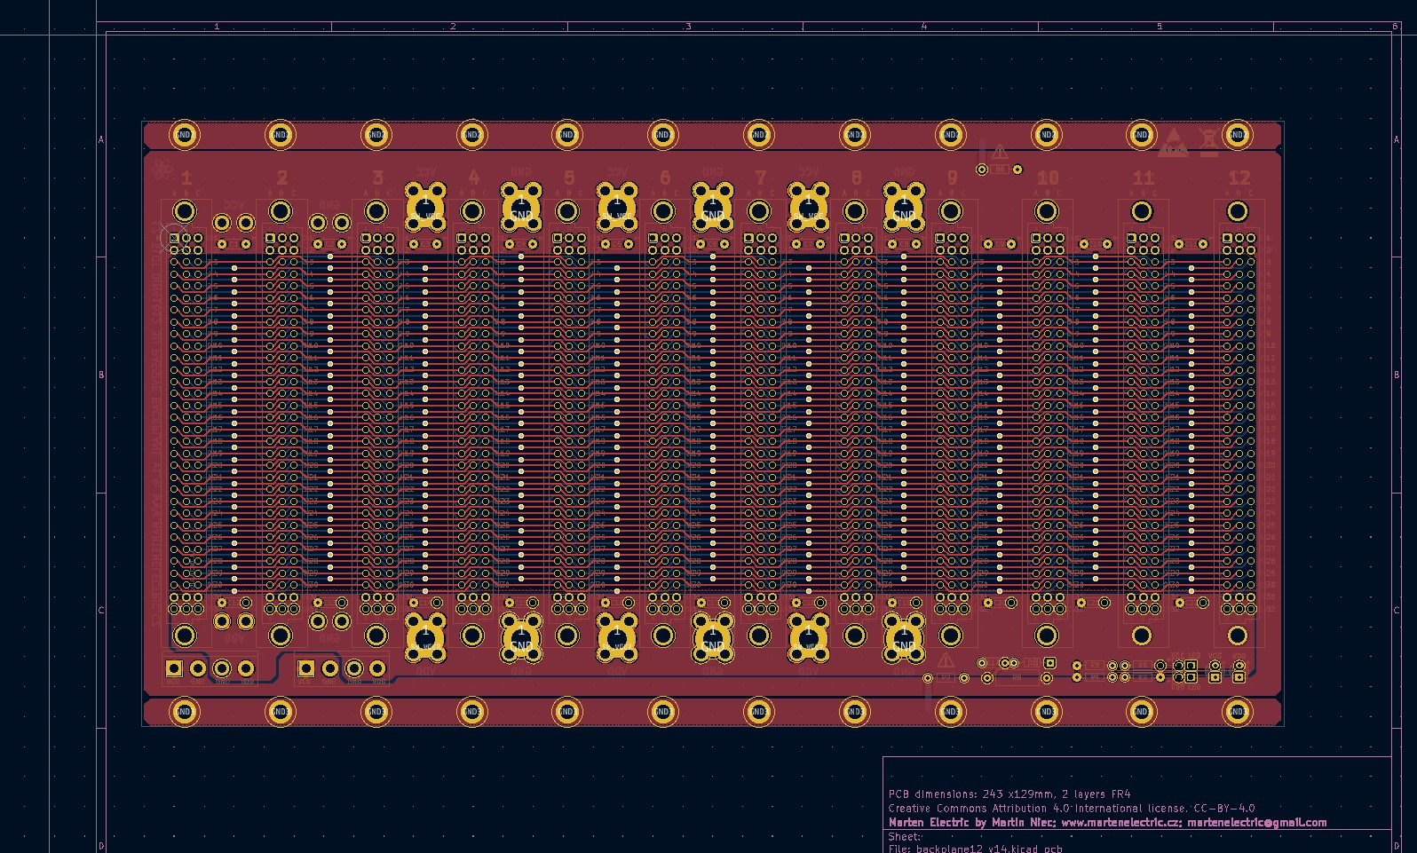Click the first bottom GND four-hole power pad
The image size is (1417, 853).
[x=521, y=636]
